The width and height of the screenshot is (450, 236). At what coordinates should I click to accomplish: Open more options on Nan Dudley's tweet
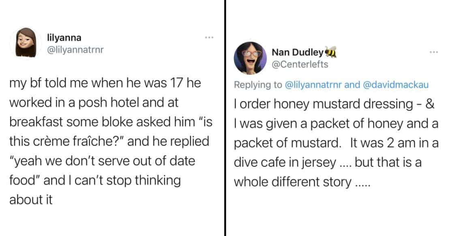point(433,52)
